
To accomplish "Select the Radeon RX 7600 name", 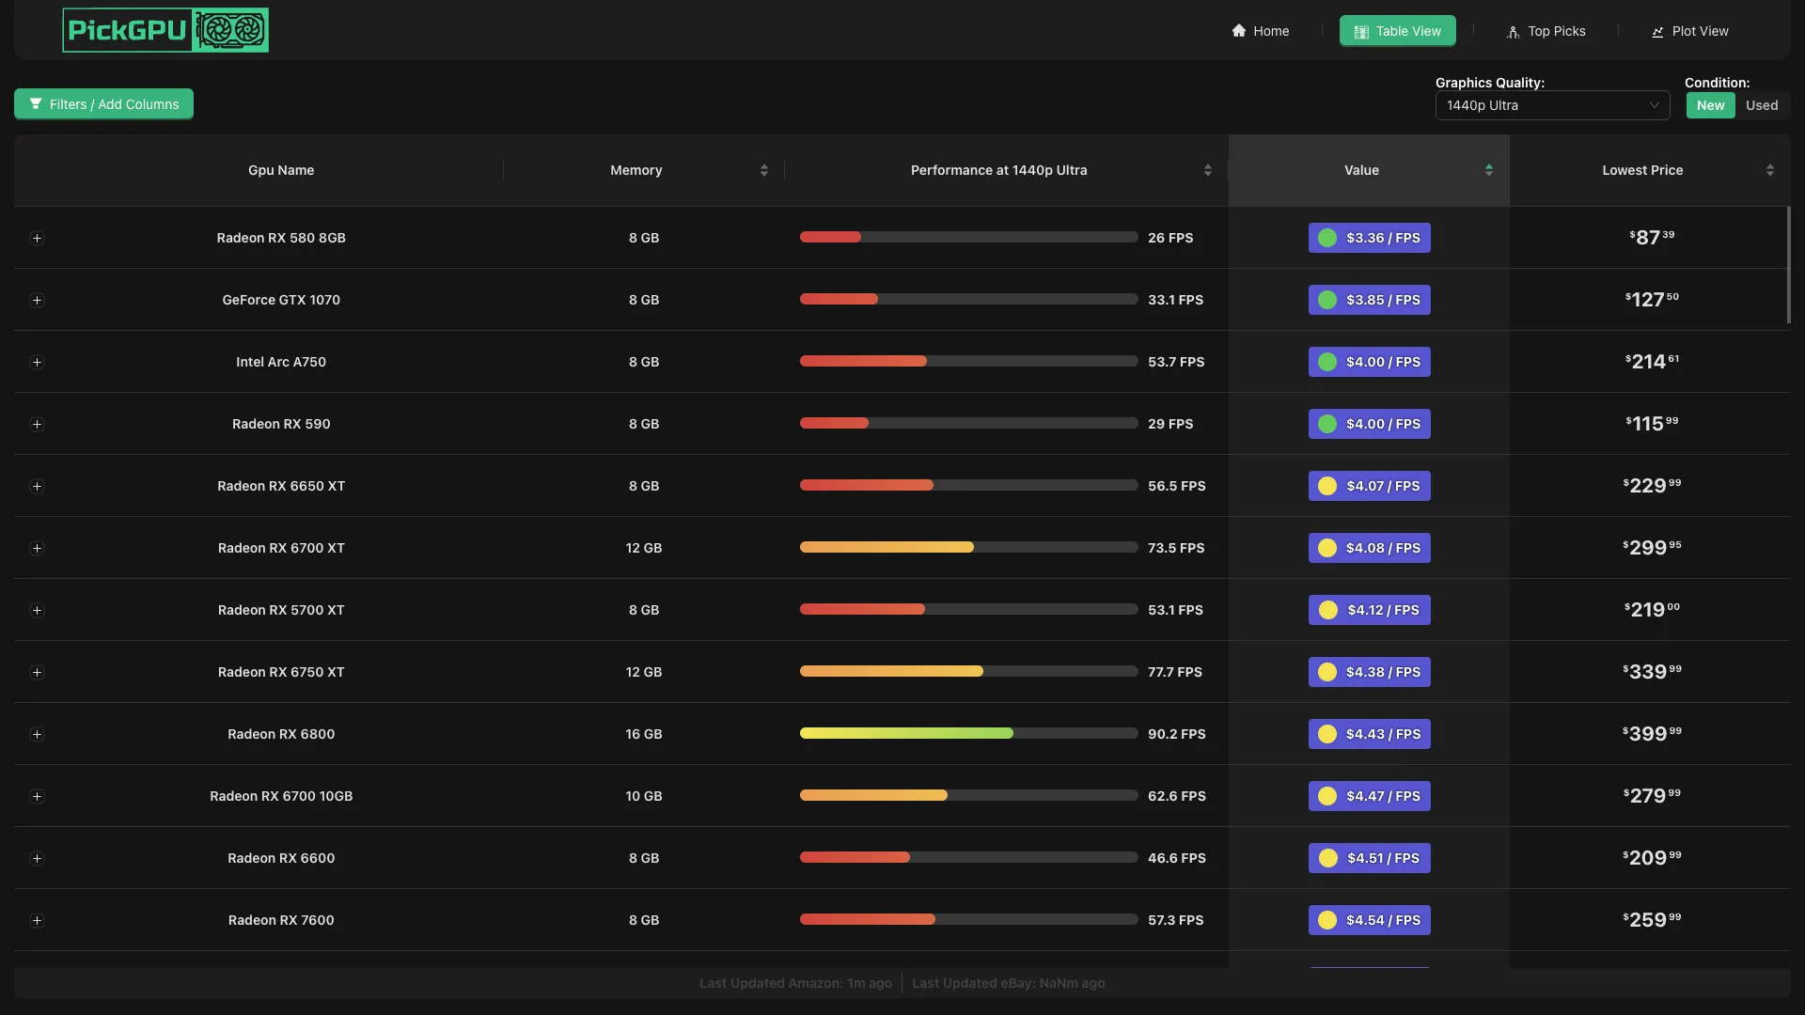I will click(x=281, y=920).
